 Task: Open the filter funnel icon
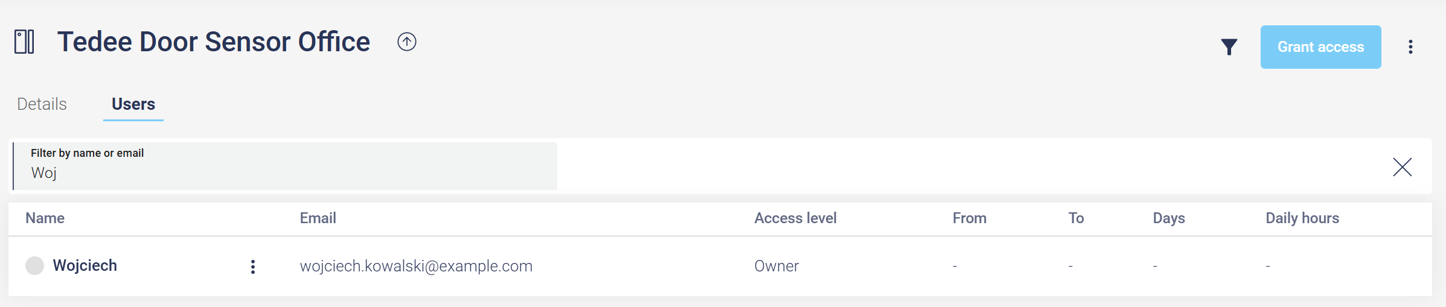[1229, 47]
